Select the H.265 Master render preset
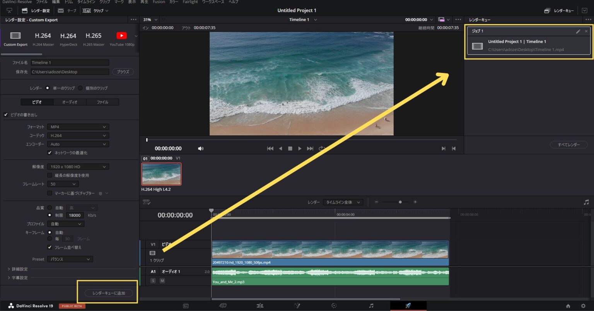 point(93,38)
